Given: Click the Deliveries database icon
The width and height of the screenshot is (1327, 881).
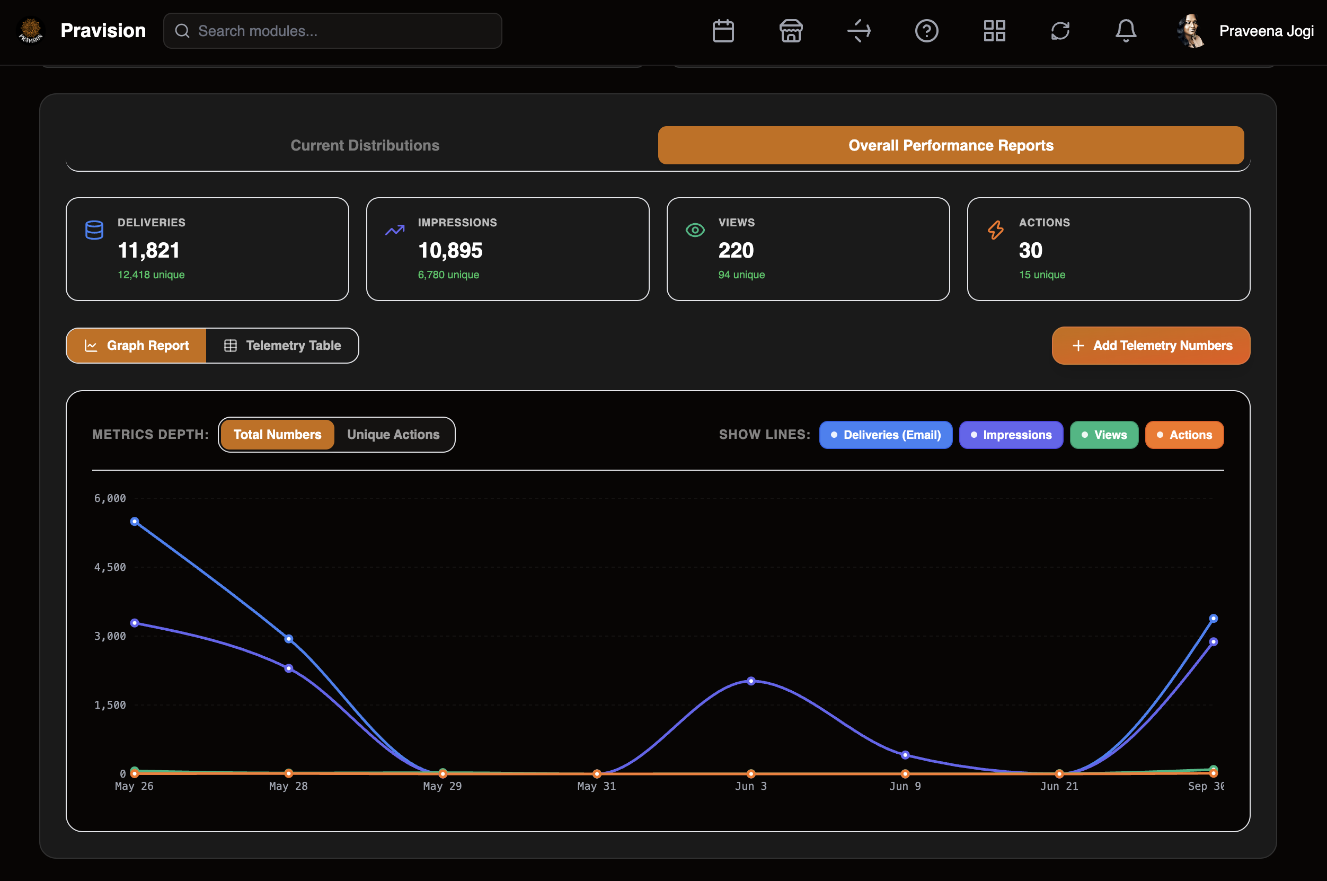Looking at the screenshot, I should [94, 230].
